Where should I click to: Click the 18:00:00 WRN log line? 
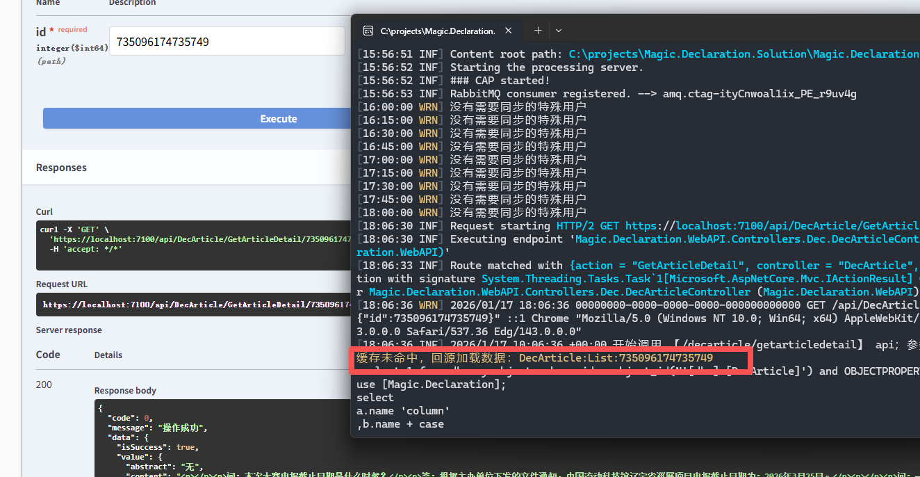click(x=472, y=213)
